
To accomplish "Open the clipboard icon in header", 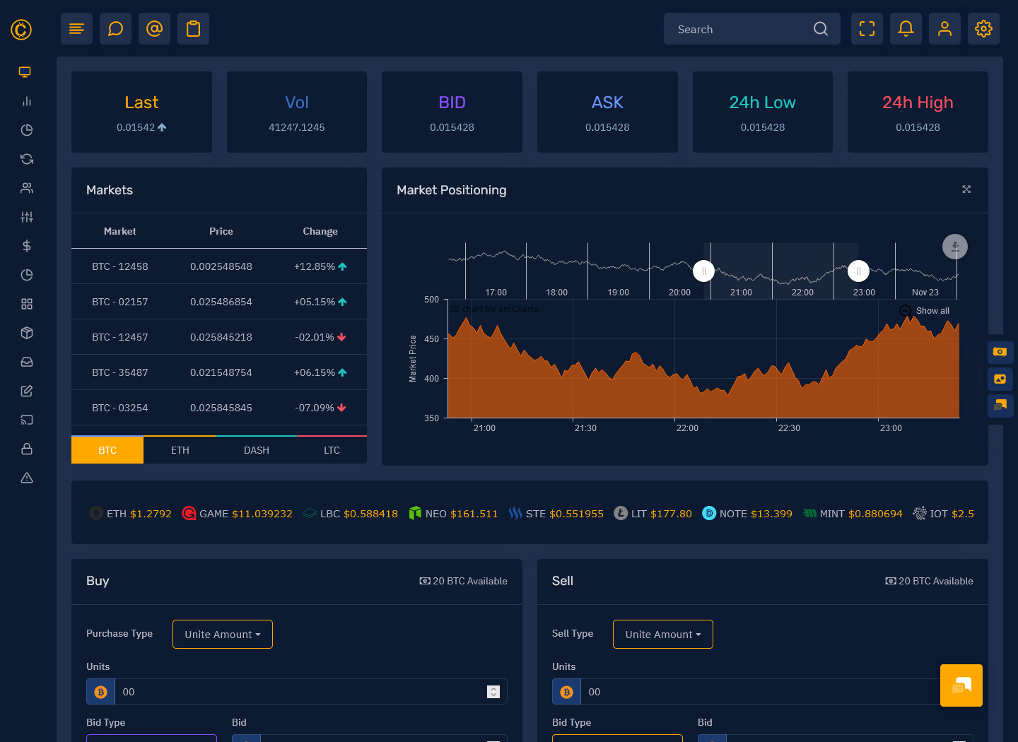I will [193, 29].
